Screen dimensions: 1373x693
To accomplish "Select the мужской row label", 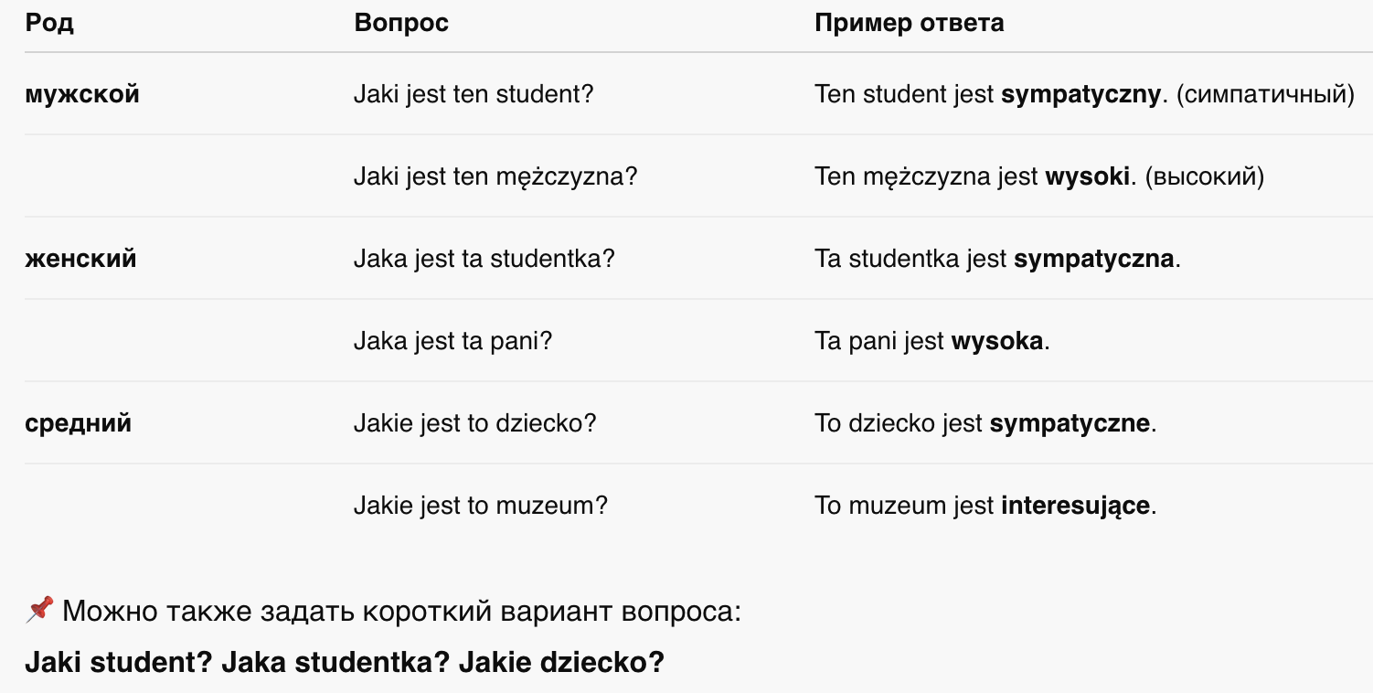I will (82, 94).
